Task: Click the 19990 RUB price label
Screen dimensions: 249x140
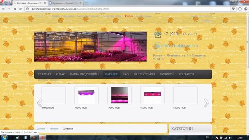Action: (81, 108)
